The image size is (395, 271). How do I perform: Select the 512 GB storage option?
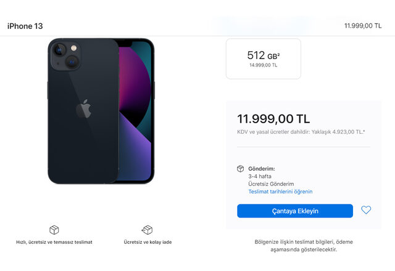coord(264,59)
